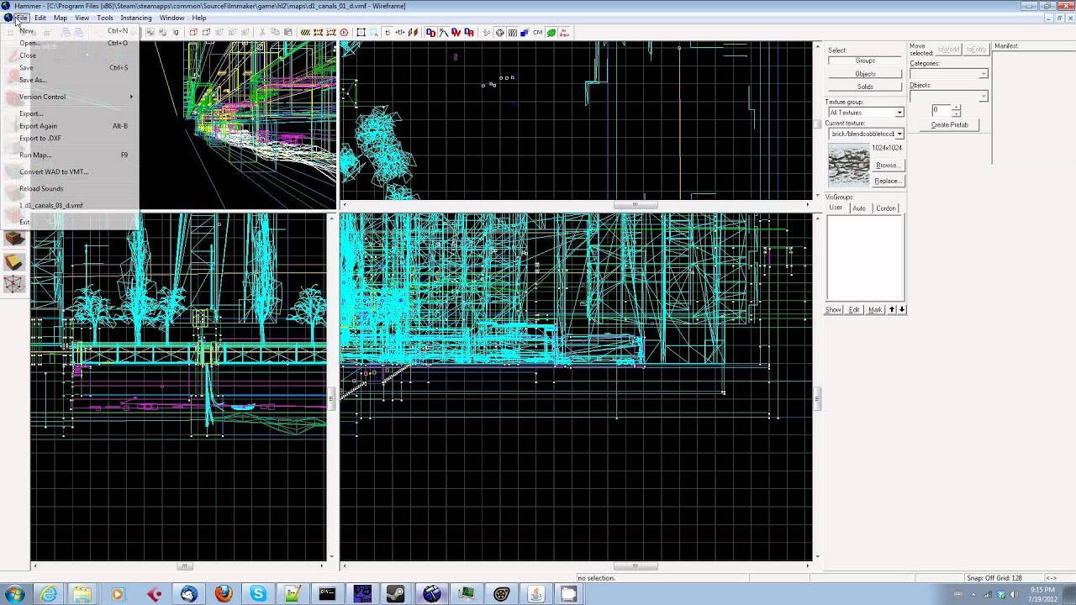Expand the Current texture combo box
This screenshot has width=1076, height=605.
(866, 134)
